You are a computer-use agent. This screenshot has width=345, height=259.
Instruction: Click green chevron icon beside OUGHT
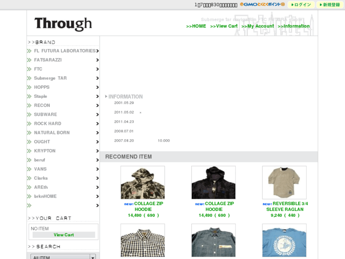point(29,142)
